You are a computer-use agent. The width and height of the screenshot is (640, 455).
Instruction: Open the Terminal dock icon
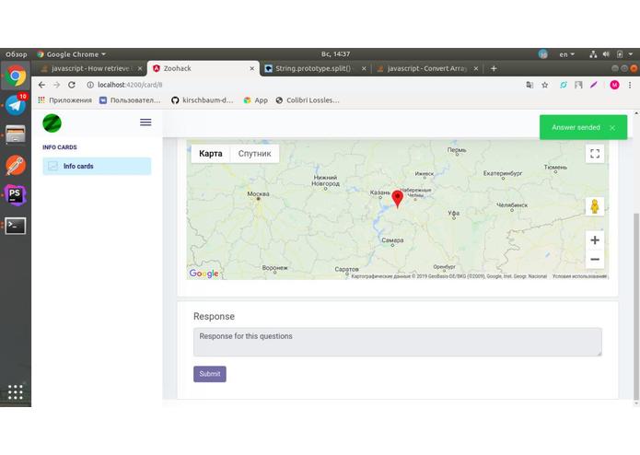pyautogui.click(x=16, y=226)
